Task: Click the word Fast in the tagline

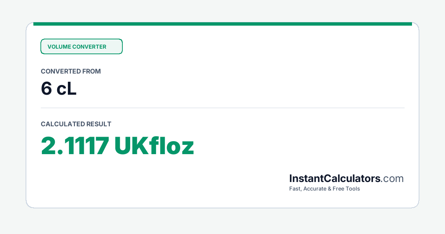Action: (295, 189)
